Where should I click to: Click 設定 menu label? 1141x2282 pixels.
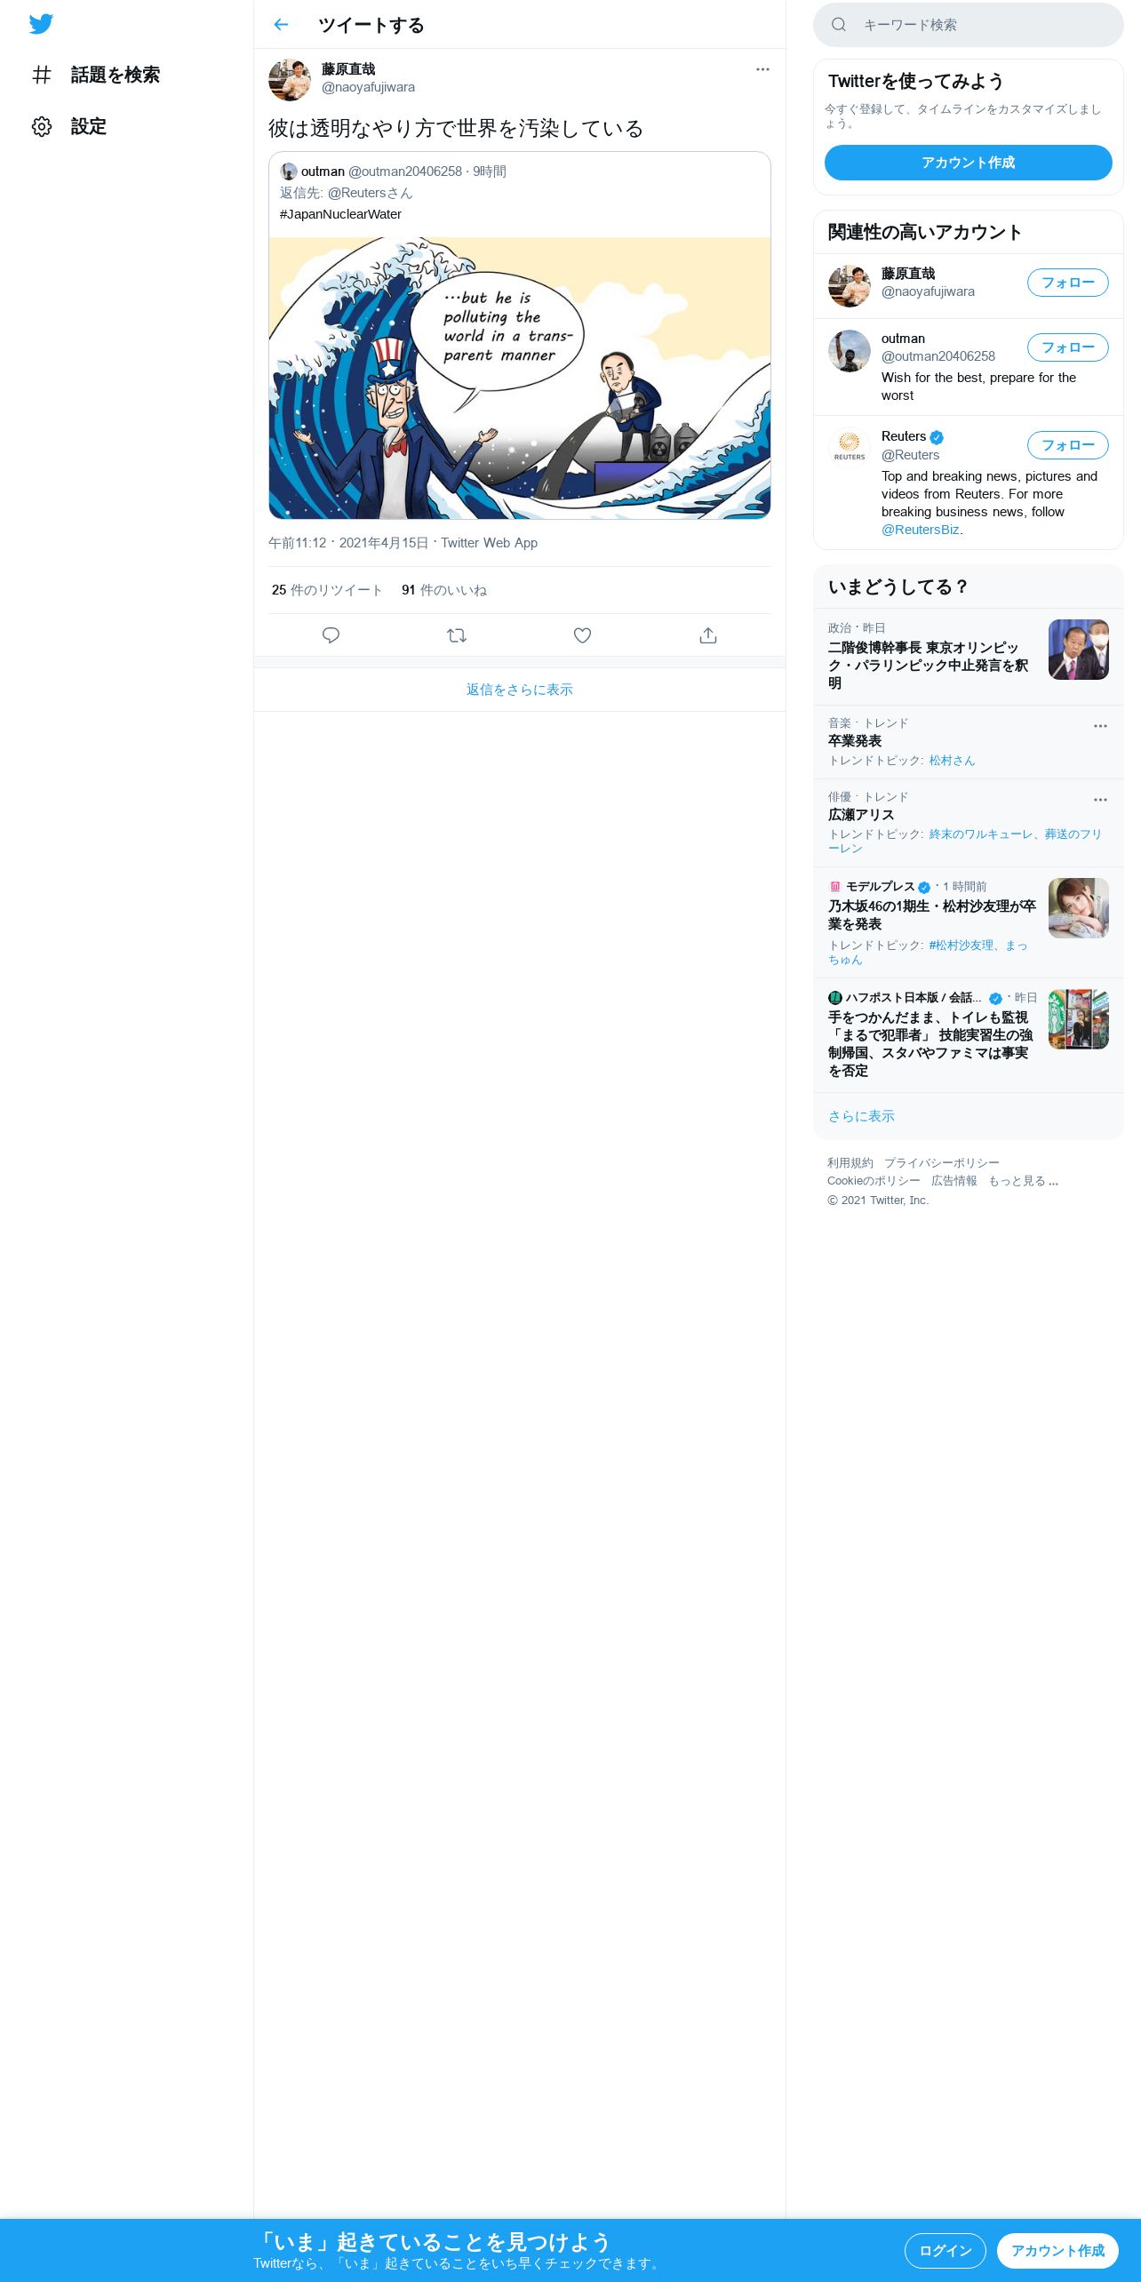[89, 126]
